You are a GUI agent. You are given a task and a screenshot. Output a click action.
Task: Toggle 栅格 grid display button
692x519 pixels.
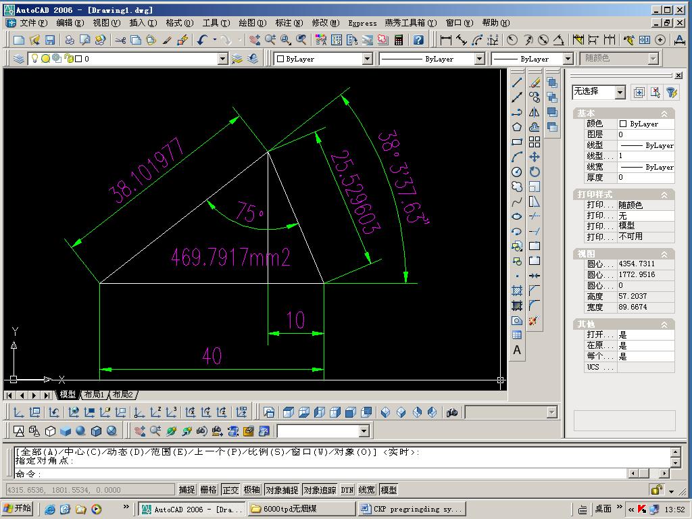208,490
